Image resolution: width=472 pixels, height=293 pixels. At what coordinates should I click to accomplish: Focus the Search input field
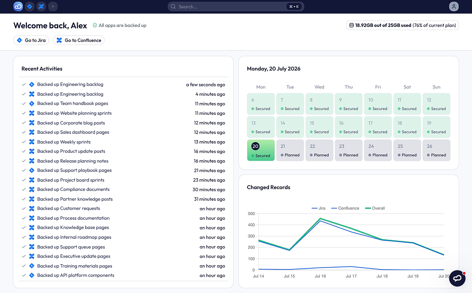tap(236, 6)
